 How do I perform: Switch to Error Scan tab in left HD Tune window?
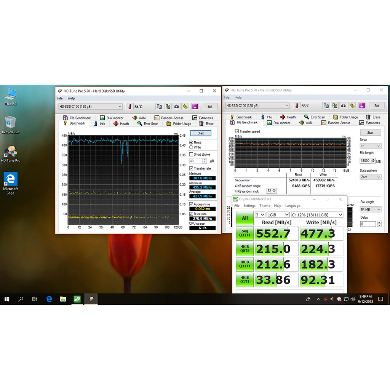pos(148,124)
